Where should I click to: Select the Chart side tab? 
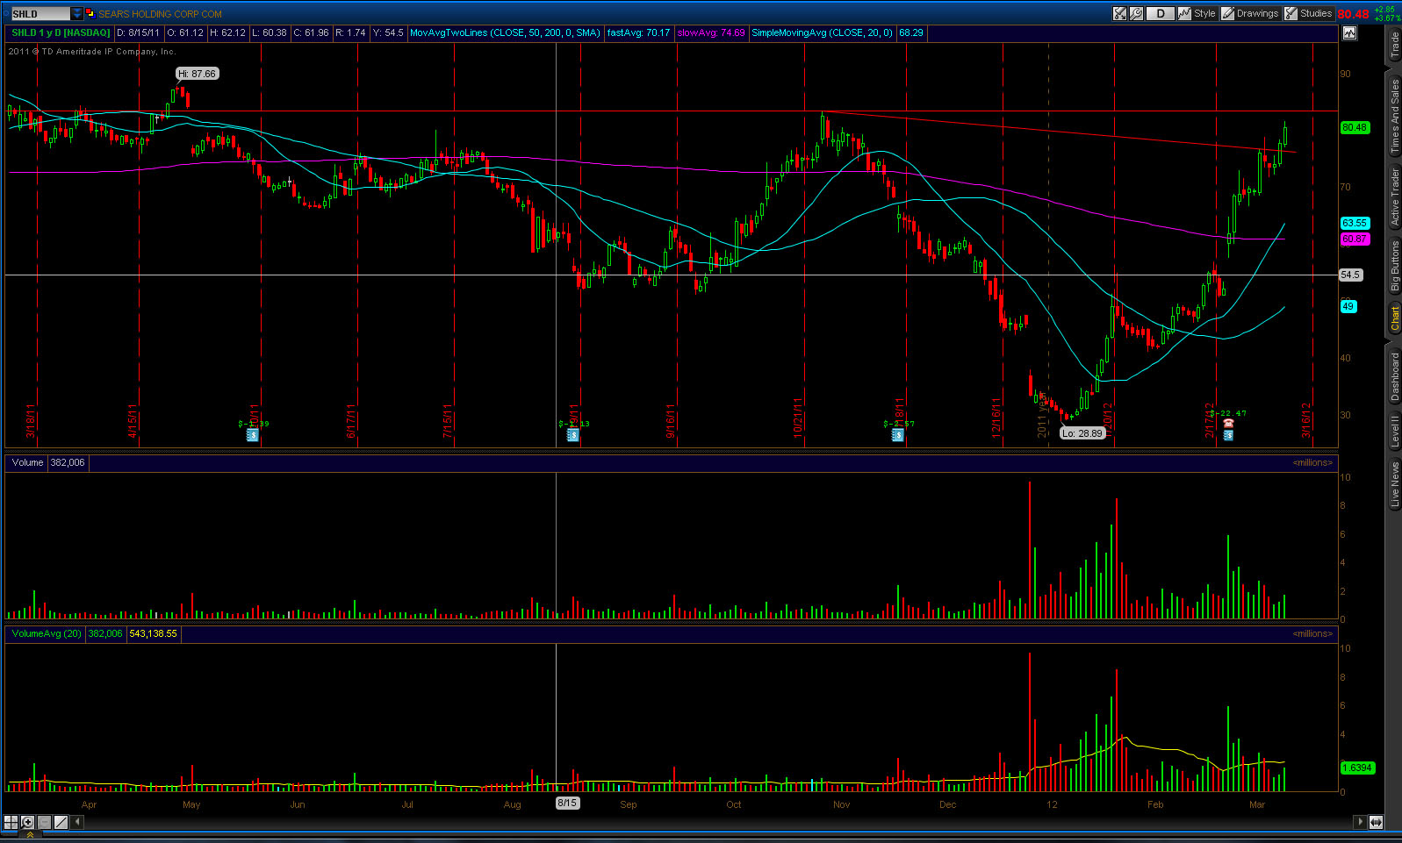point(1394,318)
